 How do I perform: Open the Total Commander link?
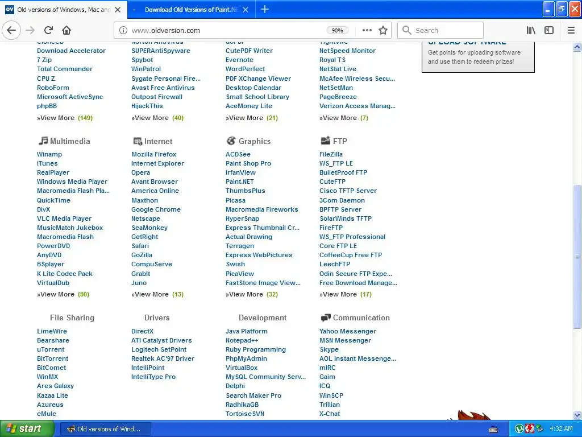pyautogui.click(x=65, y=69)
